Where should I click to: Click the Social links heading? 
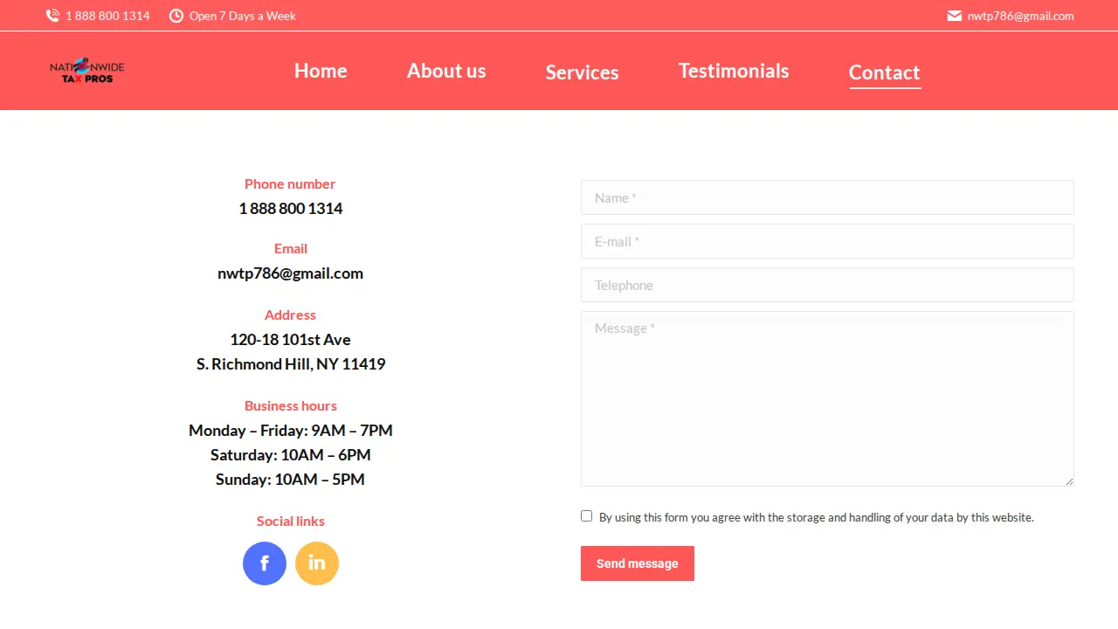coord(291,521)
